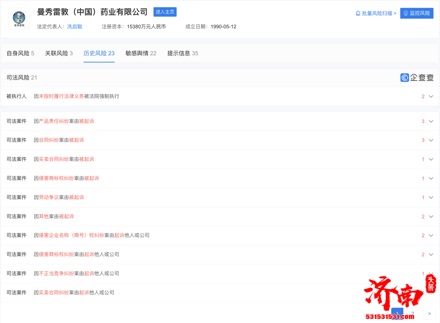
Task: Click legal representative 冼启聪 link
Action: click(75, 26)
